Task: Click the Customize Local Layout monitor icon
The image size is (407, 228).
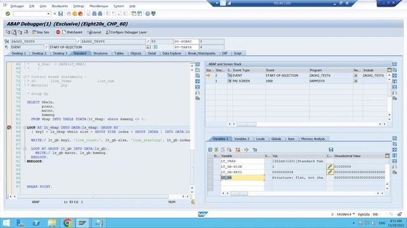Action: pyautogui.click(x=153, y=14)
